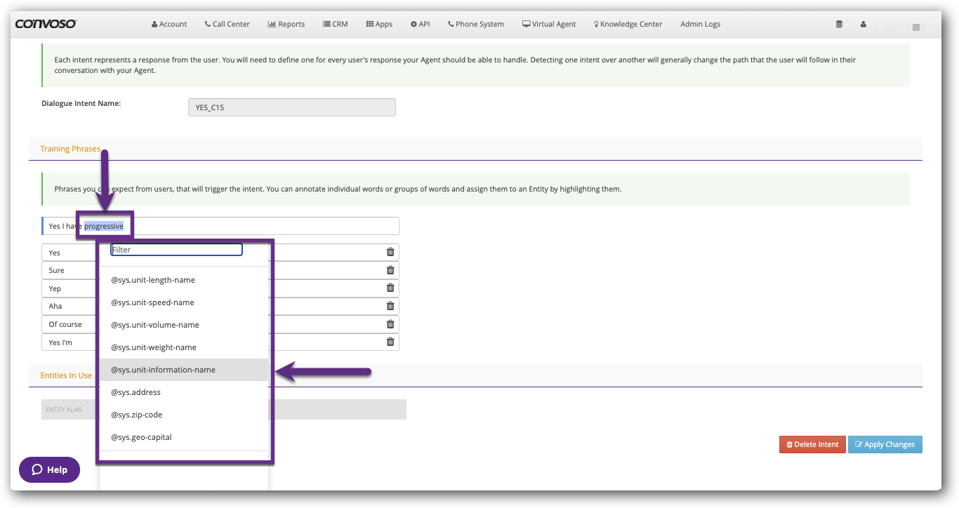Image resolution: width=959 pixels, height=508 pixels.
Task: Click trash icon on the "Aha" row
Action: click(390, 306)
